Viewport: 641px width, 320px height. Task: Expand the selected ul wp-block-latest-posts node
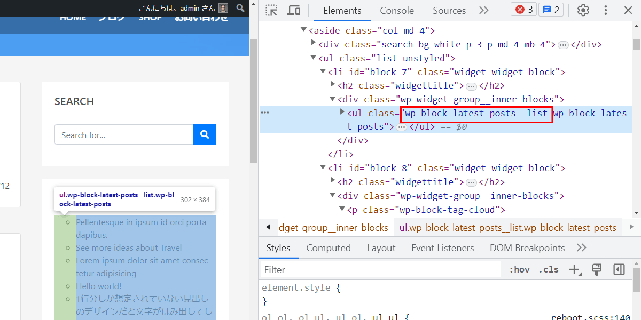coord(342,112)
